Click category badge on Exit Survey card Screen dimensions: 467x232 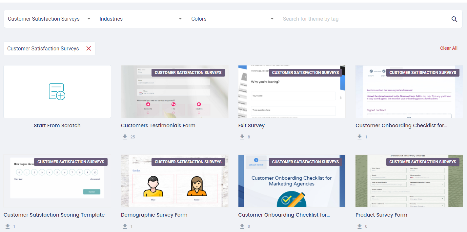pos(306,73)
